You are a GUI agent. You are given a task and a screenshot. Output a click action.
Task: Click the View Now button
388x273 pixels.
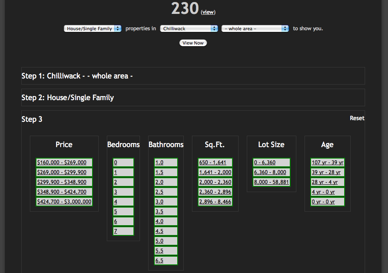193,43
